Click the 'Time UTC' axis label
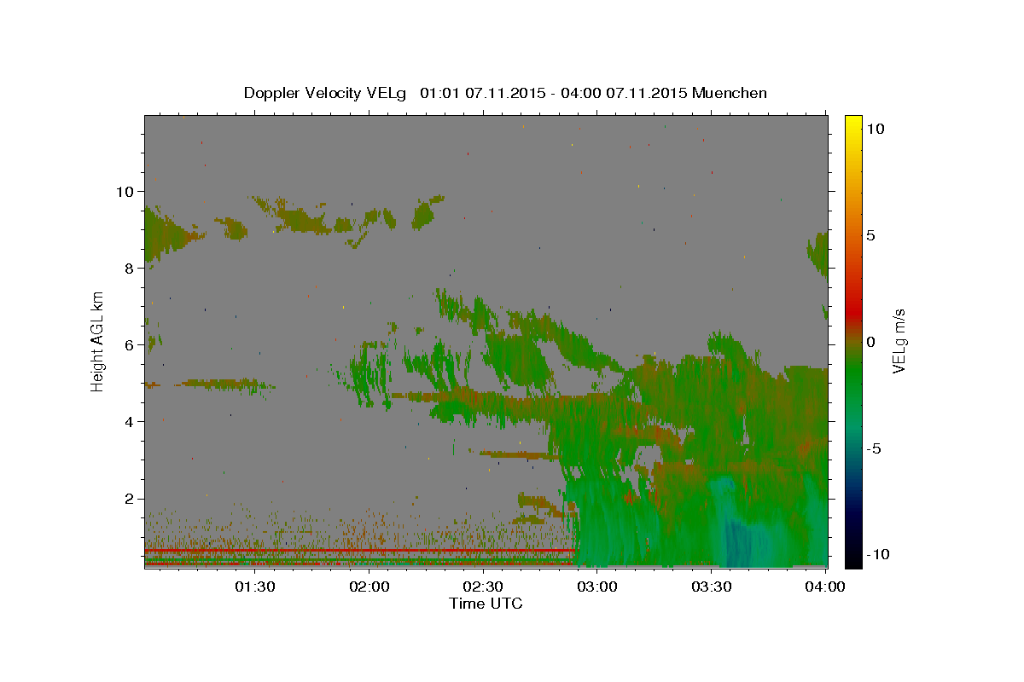 [486, 604]
